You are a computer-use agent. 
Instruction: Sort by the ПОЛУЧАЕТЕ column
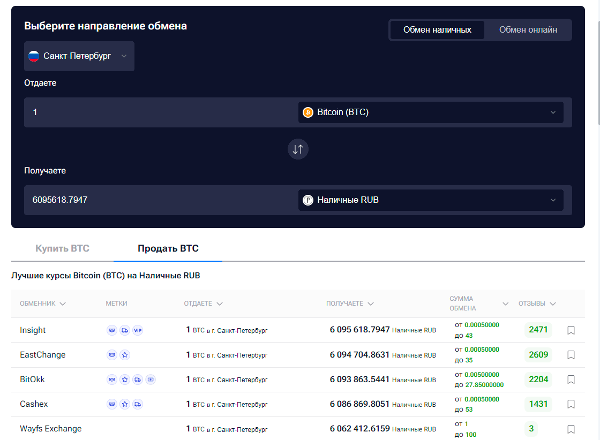coord(350,304)
